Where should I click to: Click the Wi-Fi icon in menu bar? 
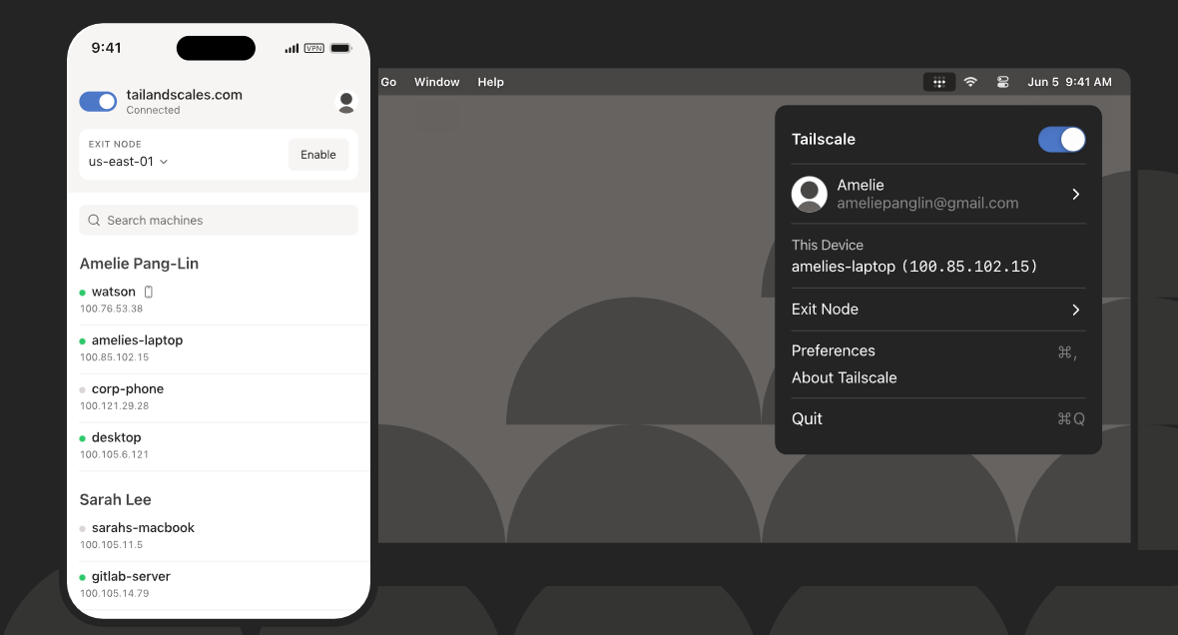point(970,82)
